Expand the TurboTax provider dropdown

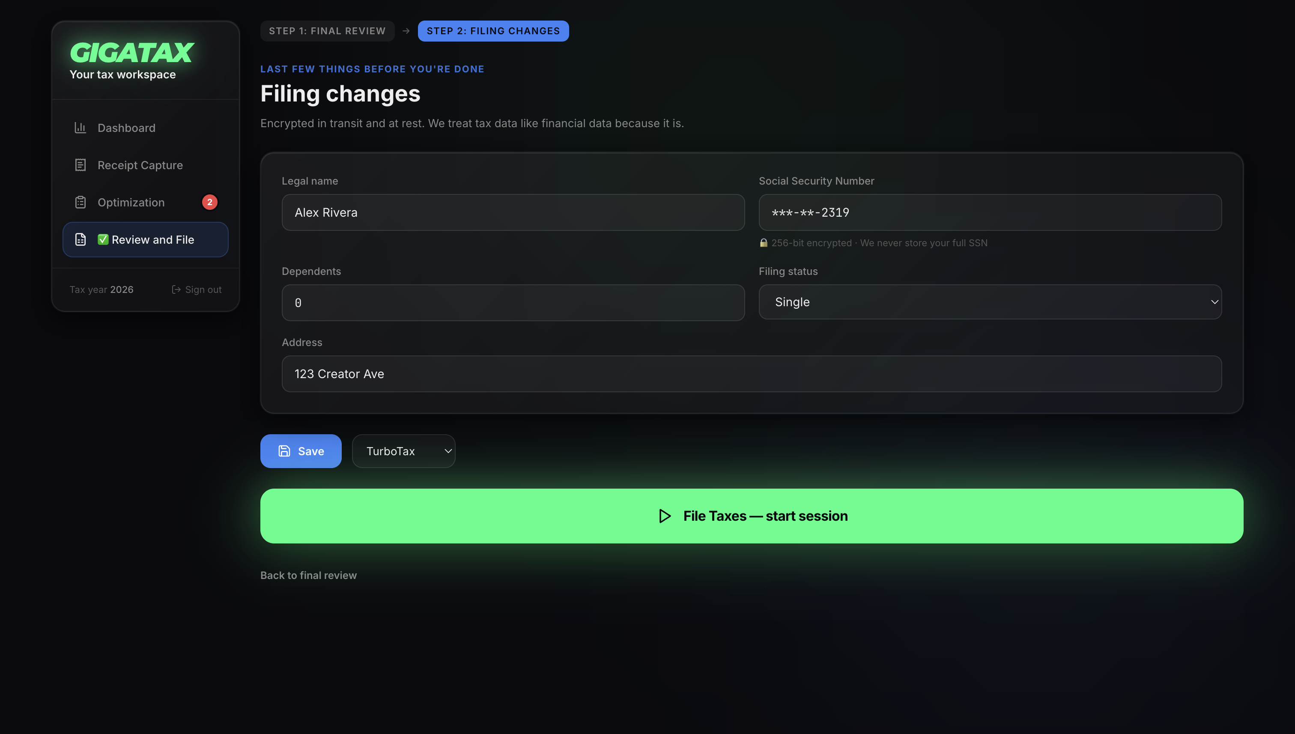(403, 451)
